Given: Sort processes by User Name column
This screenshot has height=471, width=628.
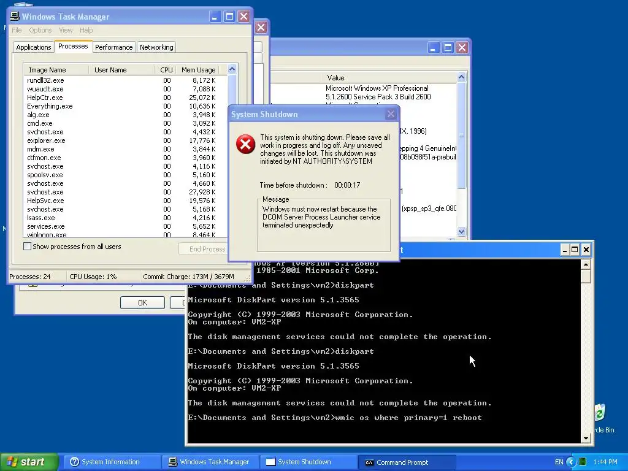Looking at the screenshot, I should pos(121,70).
